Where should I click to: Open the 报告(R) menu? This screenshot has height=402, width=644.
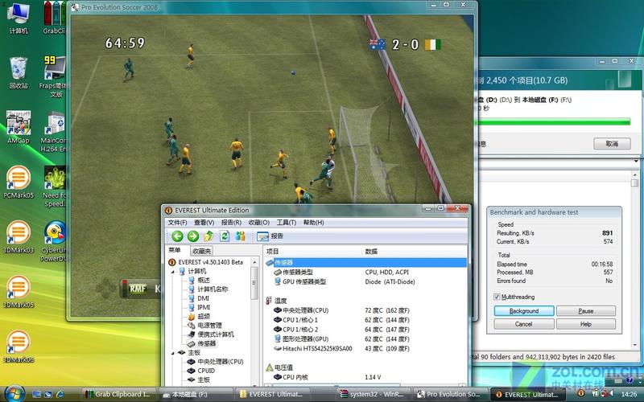click(x=231, y=223)
